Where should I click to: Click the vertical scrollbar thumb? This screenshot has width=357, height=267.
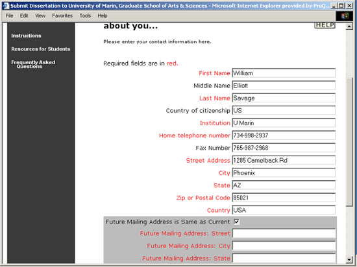pyautogui.click(x=349, y=142)
